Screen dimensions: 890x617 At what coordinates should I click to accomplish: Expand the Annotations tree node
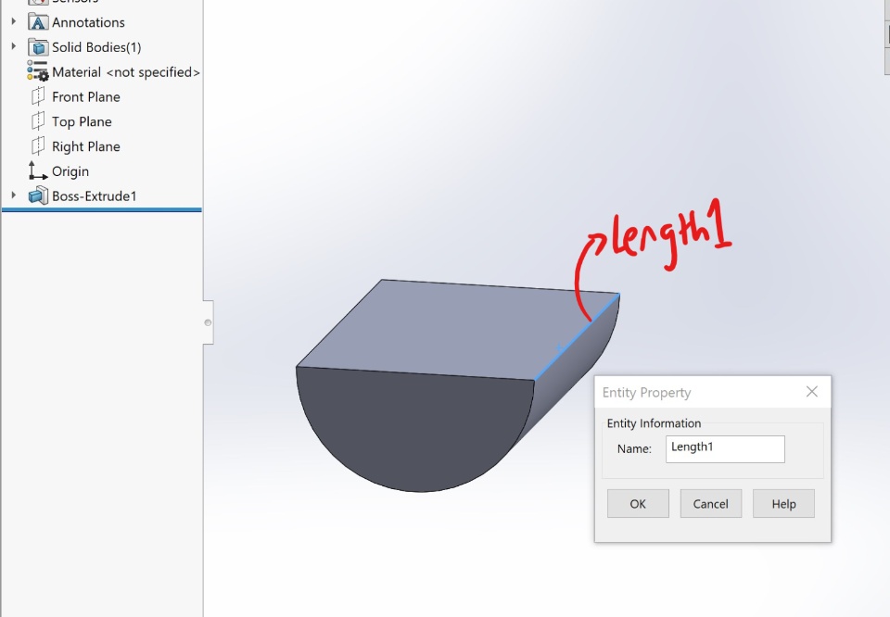[14, 21]
